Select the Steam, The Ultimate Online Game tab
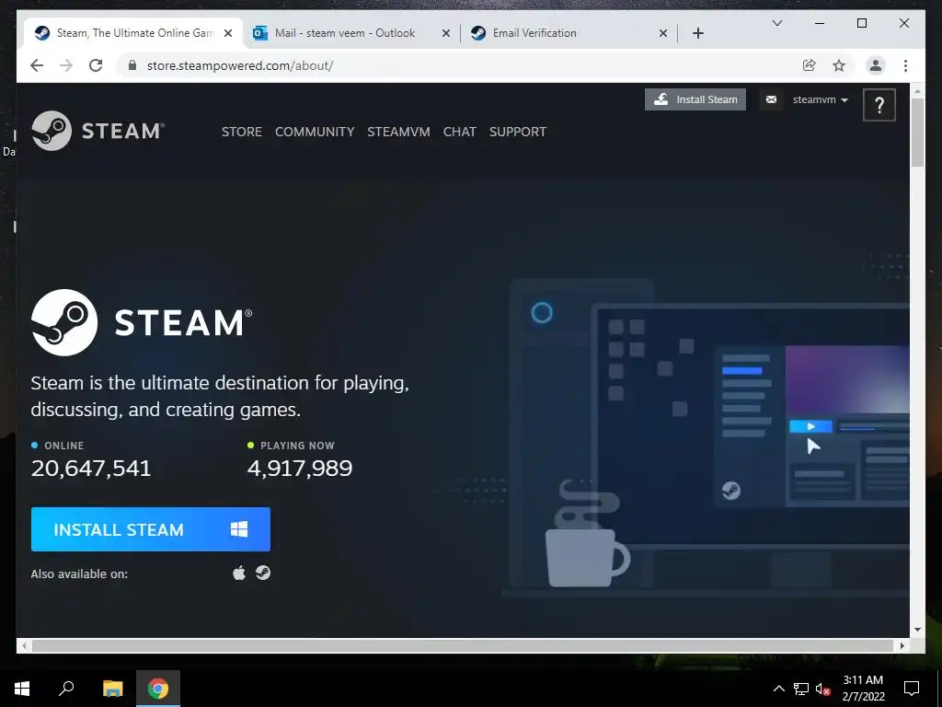The width and height of the screenshot is (942, 707). [133, 33]
